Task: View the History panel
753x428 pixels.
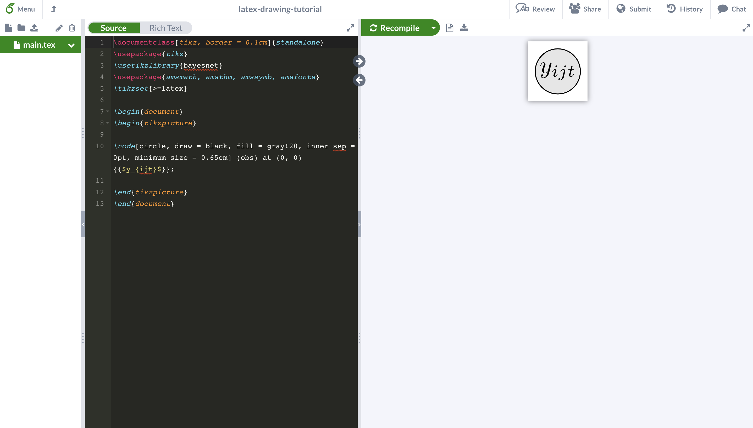Action: [686, 9]
